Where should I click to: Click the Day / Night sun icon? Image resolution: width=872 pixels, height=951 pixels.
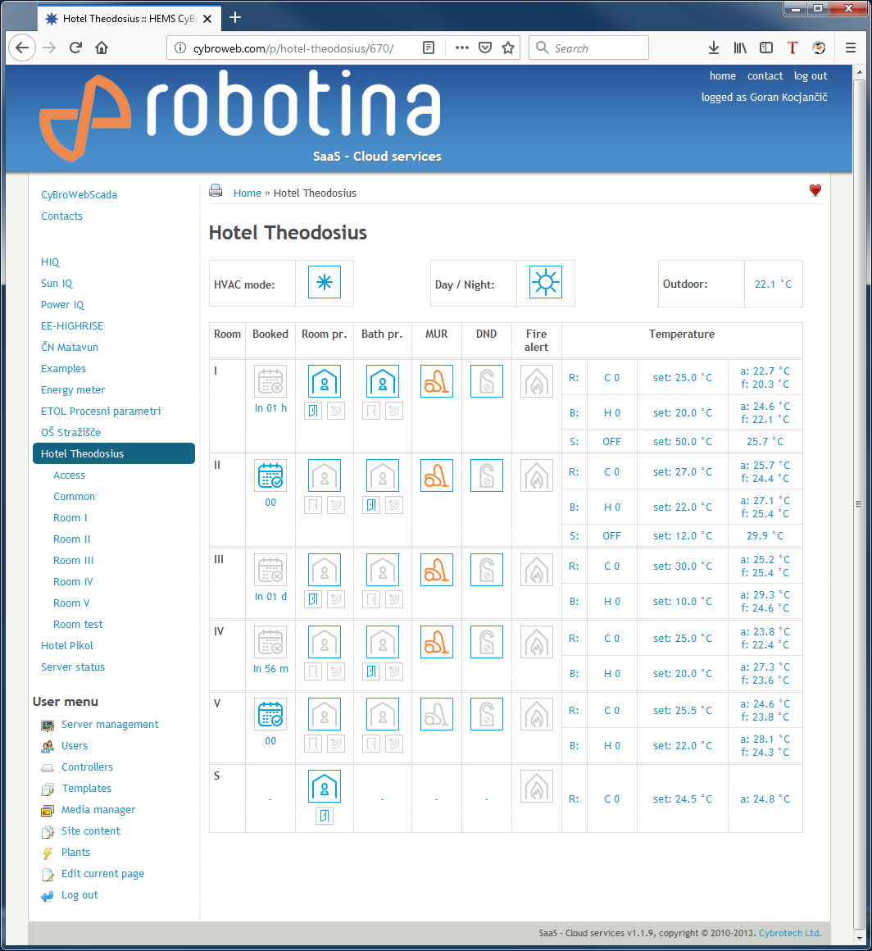545,283
